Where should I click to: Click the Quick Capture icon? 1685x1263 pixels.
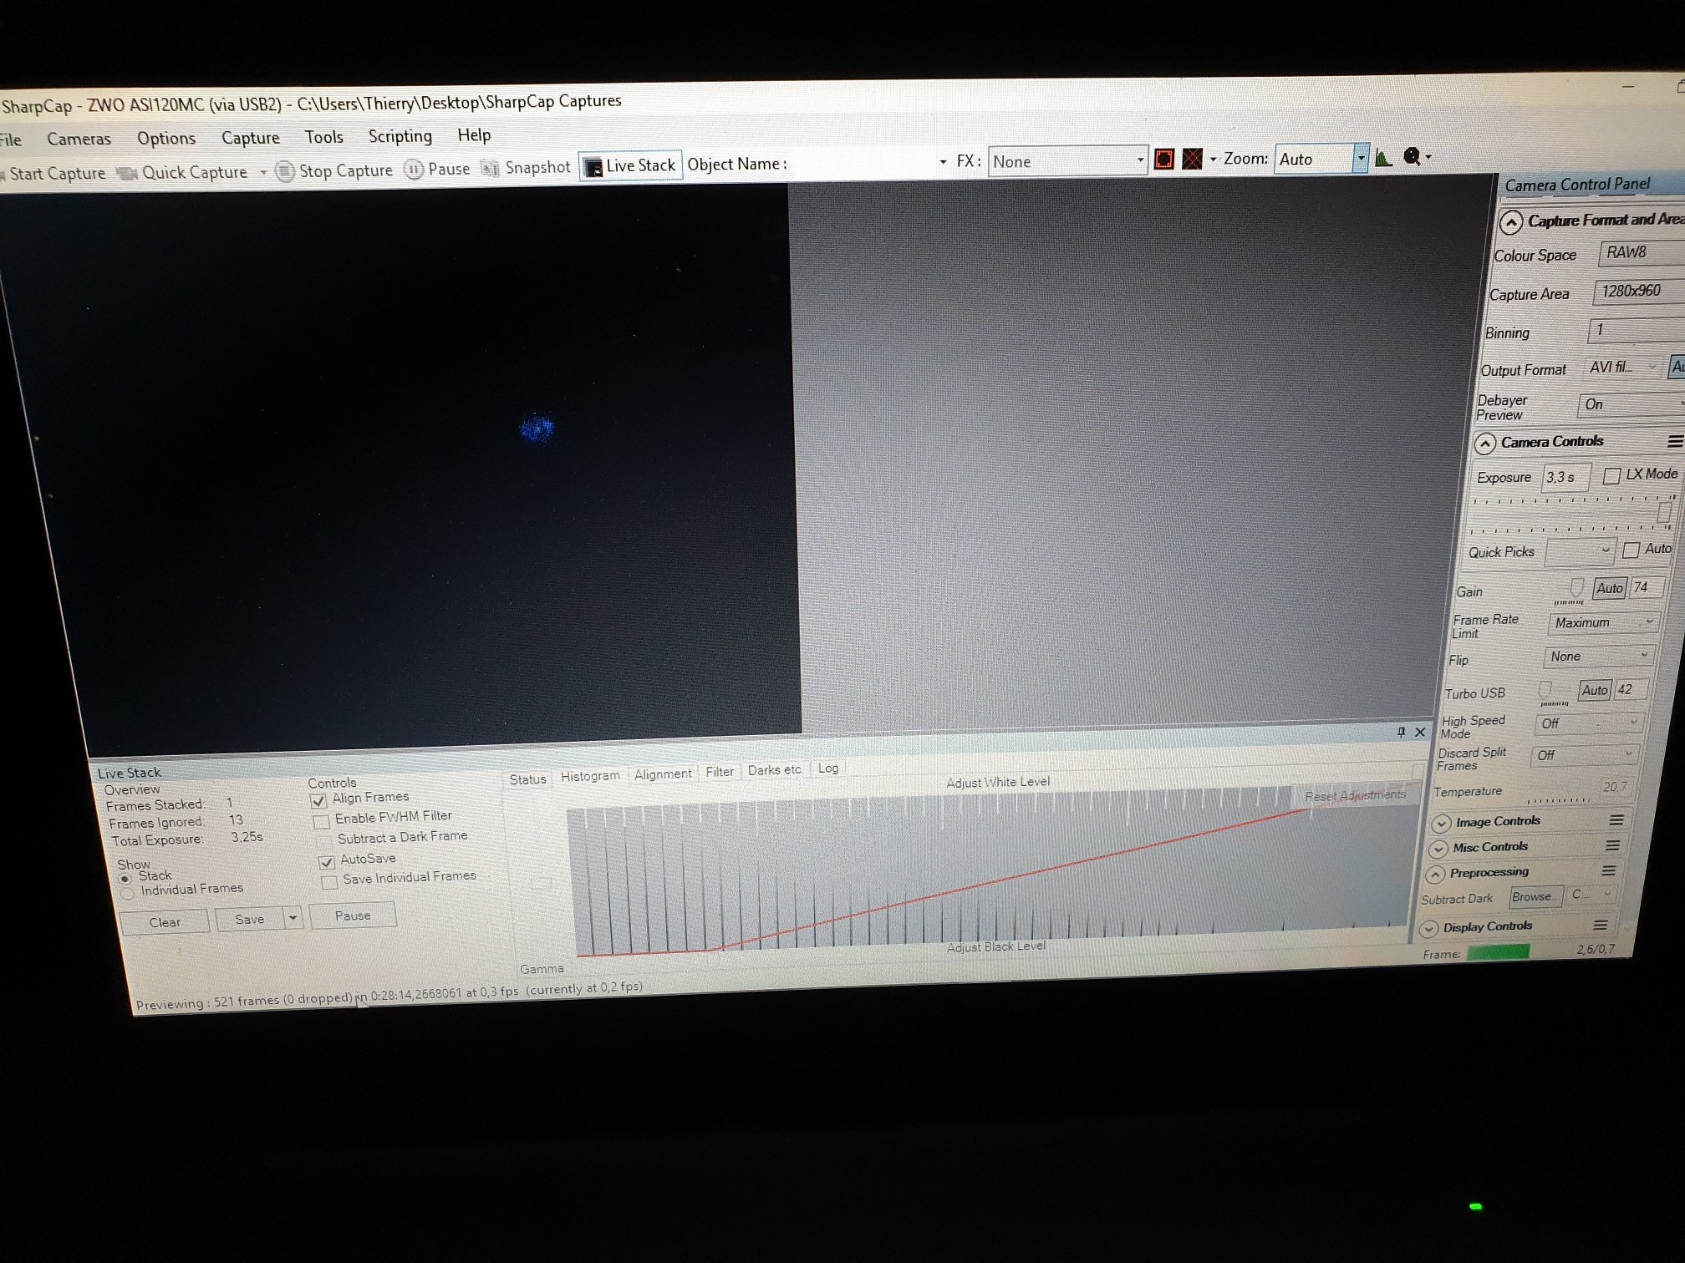pos(127,173)
